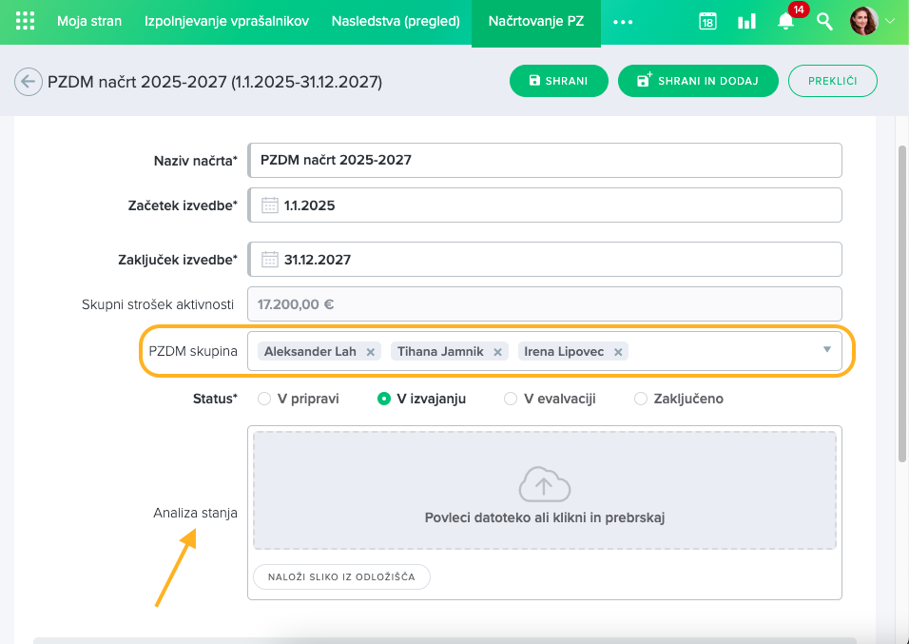The height and width of the screenshot is (644, 909).
Task: Click the 'Prekliči' button
Action: [832, 82]
